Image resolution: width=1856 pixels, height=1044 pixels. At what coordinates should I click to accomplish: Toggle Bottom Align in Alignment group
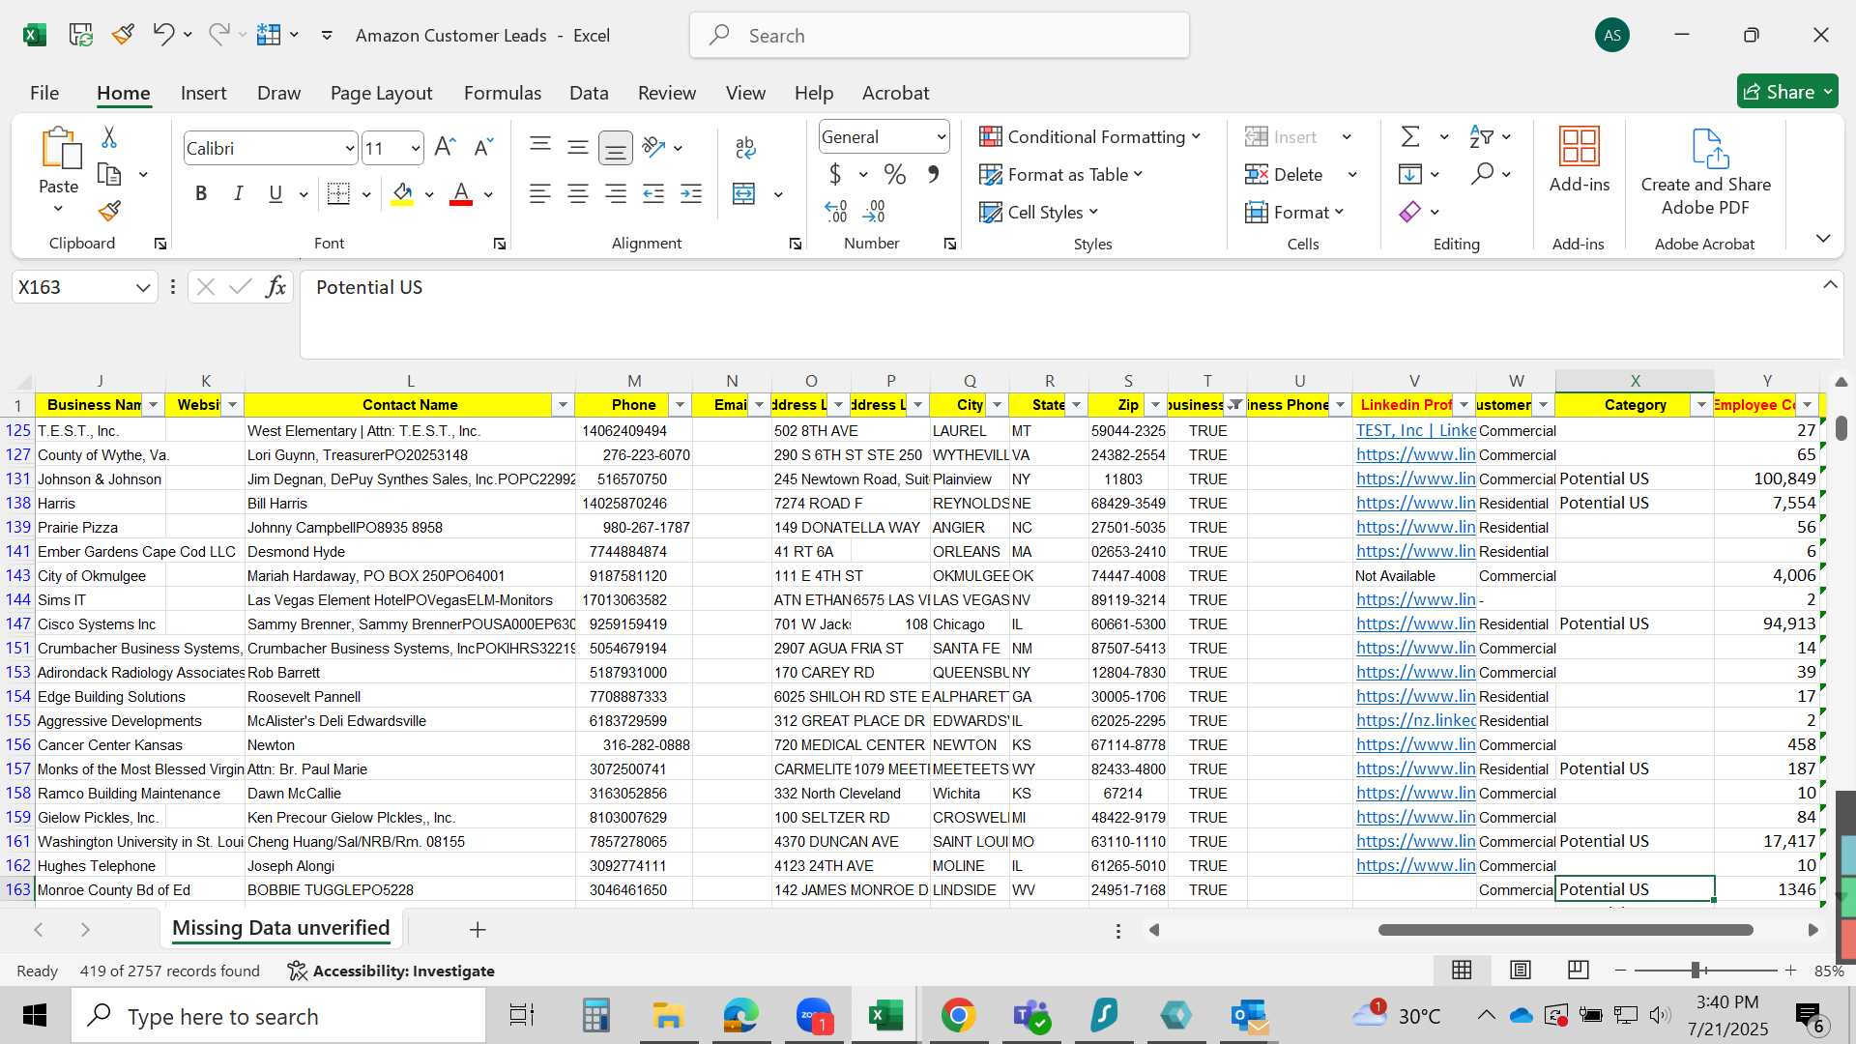click(x=616, y=147)
